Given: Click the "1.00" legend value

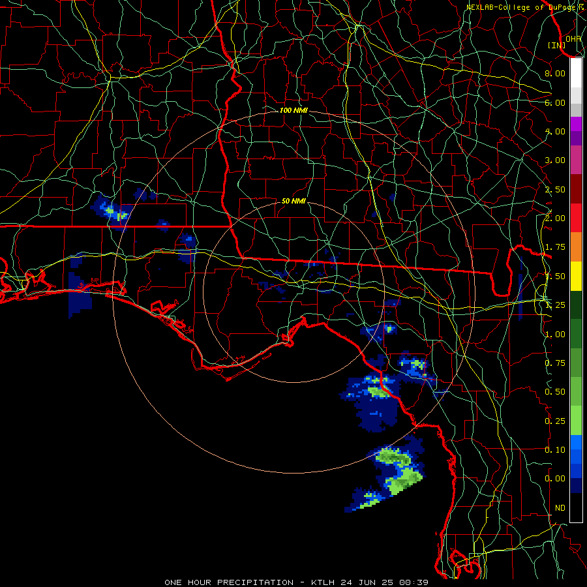Looking at the screenshot, I should [x=555, y=335].
